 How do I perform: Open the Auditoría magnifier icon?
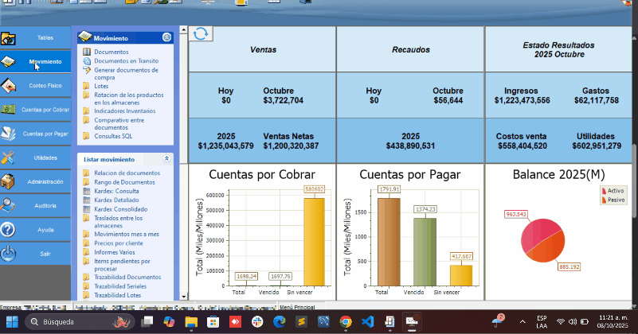pyautogui.click(x=10, y=205)
